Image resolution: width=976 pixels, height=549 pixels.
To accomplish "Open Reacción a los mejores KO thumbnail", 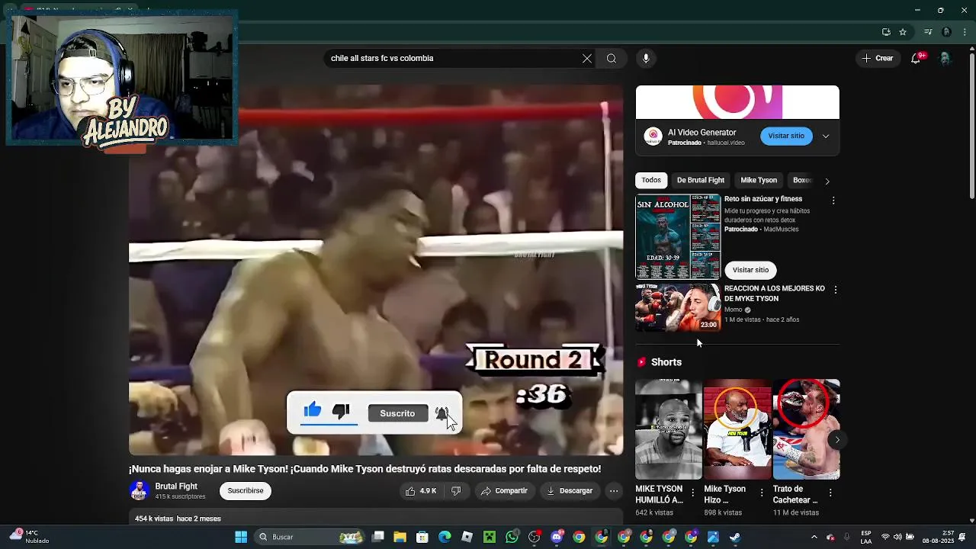I will [x=678, y=308].
